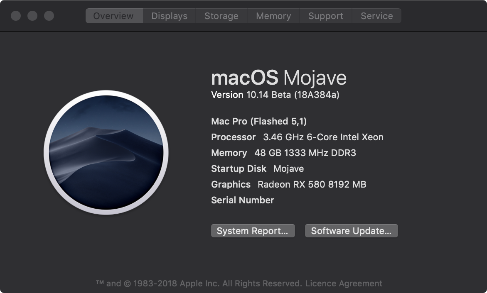This screenshot has height=293, width=487.
Task: Click the Graphics Radeon RX 580 line
Action: 288,185
